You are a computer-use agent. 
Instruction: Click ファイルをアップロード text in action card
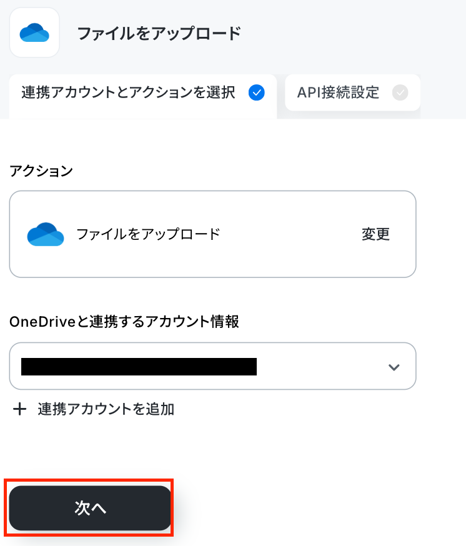point(149,234)
